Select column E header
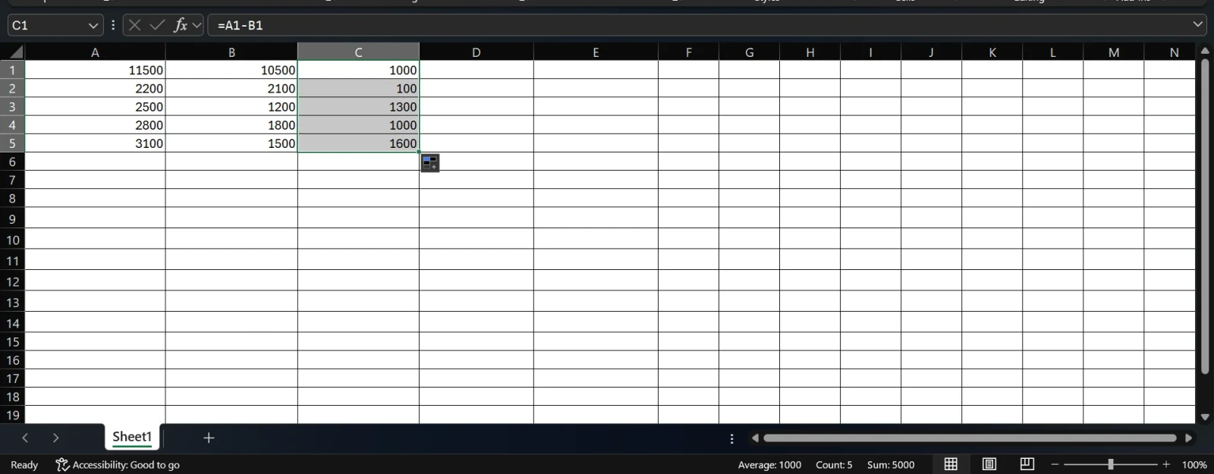 point(596,52)
